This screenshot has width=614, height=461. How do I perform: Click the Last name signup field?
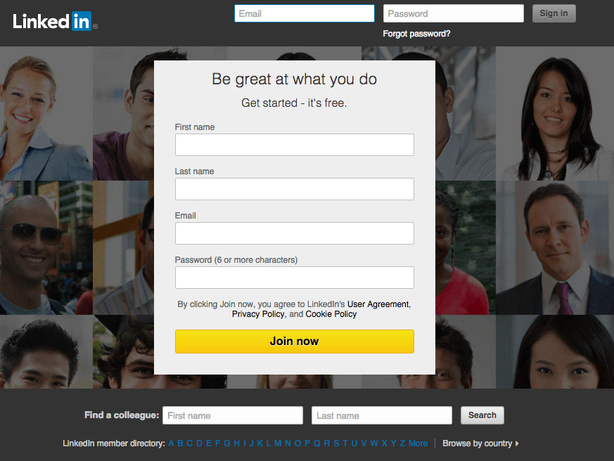click(295, 189)
